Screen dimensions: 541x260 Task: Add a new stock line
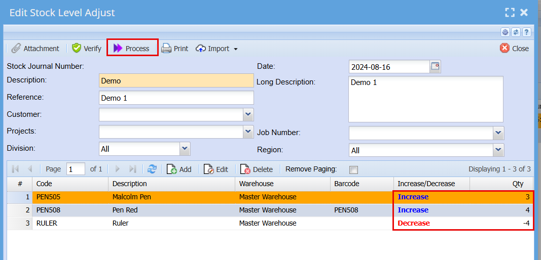pos(179,169)
